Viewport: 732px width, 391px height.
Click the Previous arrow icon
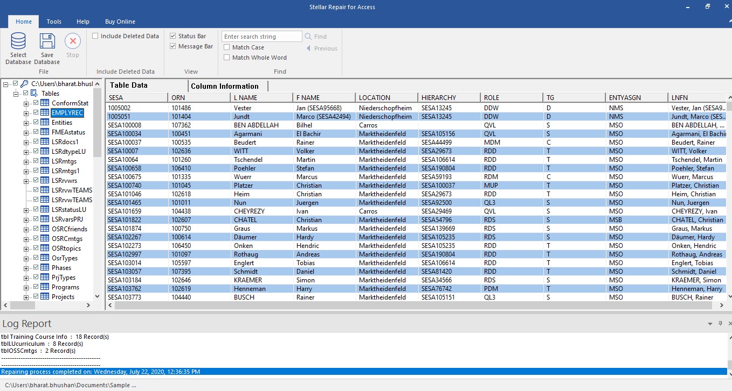(x=308, y=48)
